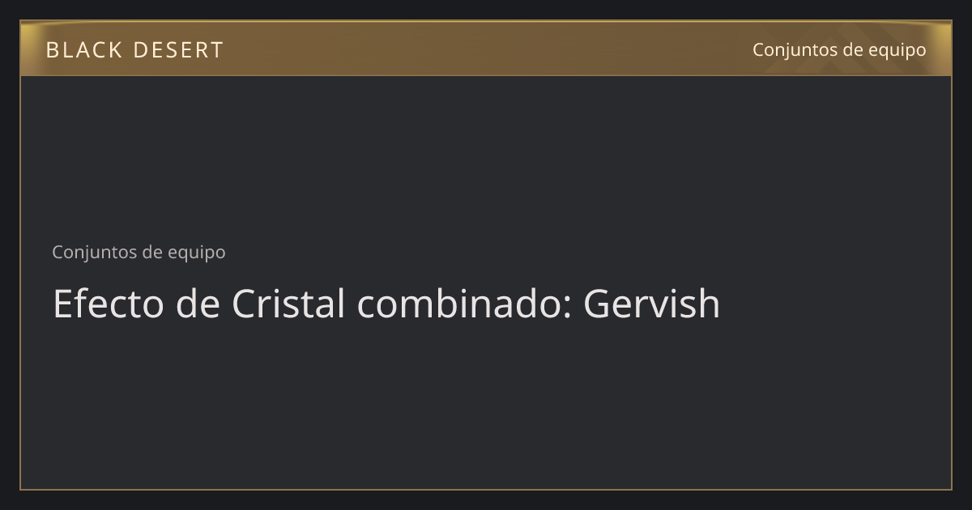Click the Efecto de Cristal combinado: Gervish title
972x510 pixels.
(x=386, y=304)
